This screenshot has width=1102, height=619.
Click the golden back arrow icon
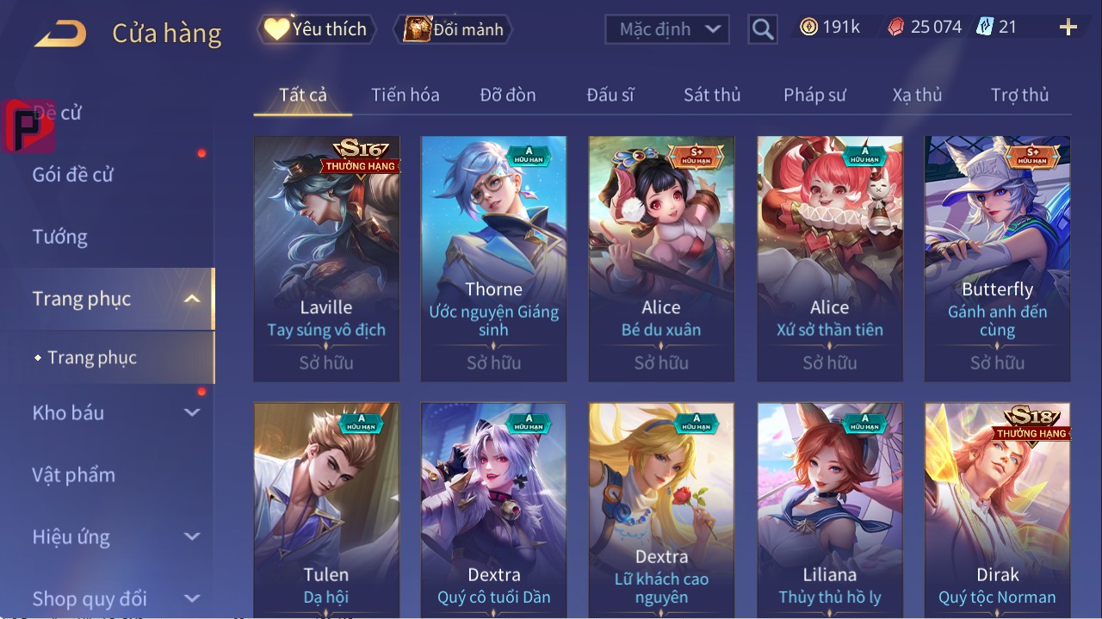click(x=60, y=34)
